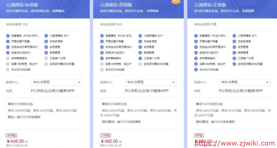Open 数据中心 dropdown in 标准版 card
Screen dimensions: 277x148
pos(57,82)
